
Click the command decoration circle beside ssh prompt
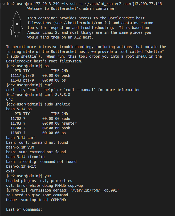click(x=4, y=4)
